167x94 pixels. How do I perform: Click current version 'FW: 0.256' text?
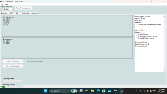(x=6, y=21)
